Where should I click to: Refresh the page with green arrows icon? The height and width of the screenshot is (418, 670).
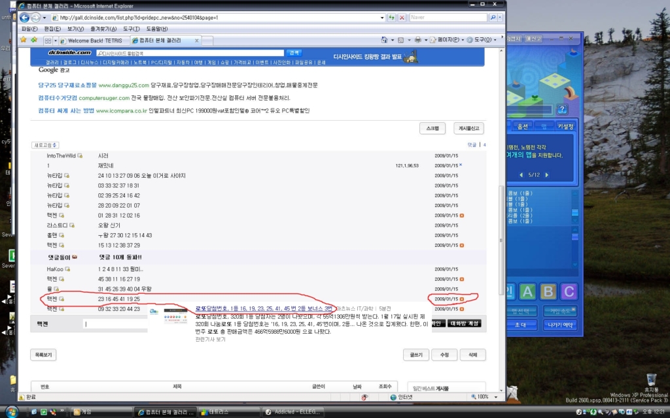[x=391, y=18]
